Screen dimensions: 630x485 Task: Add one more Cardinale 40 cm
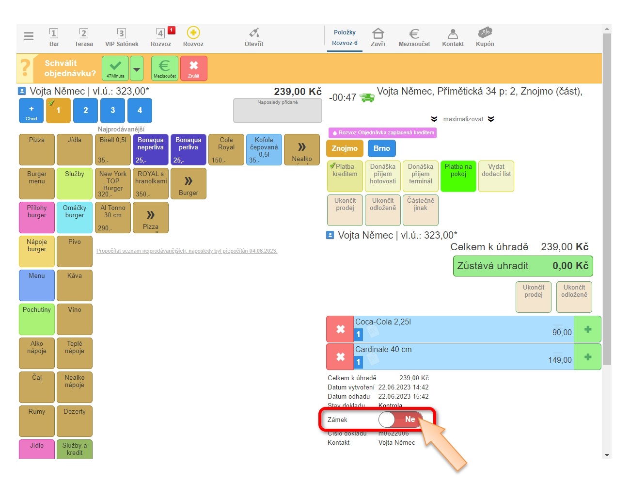coord(587,357)
